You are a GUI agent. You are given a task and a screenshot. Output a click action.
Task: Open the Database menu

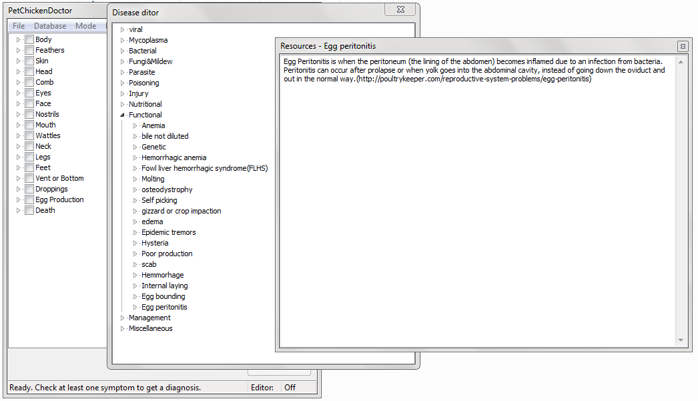point(50,26)
